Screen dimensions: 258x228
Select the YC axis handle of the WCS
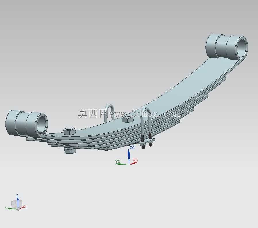(122, 164)
